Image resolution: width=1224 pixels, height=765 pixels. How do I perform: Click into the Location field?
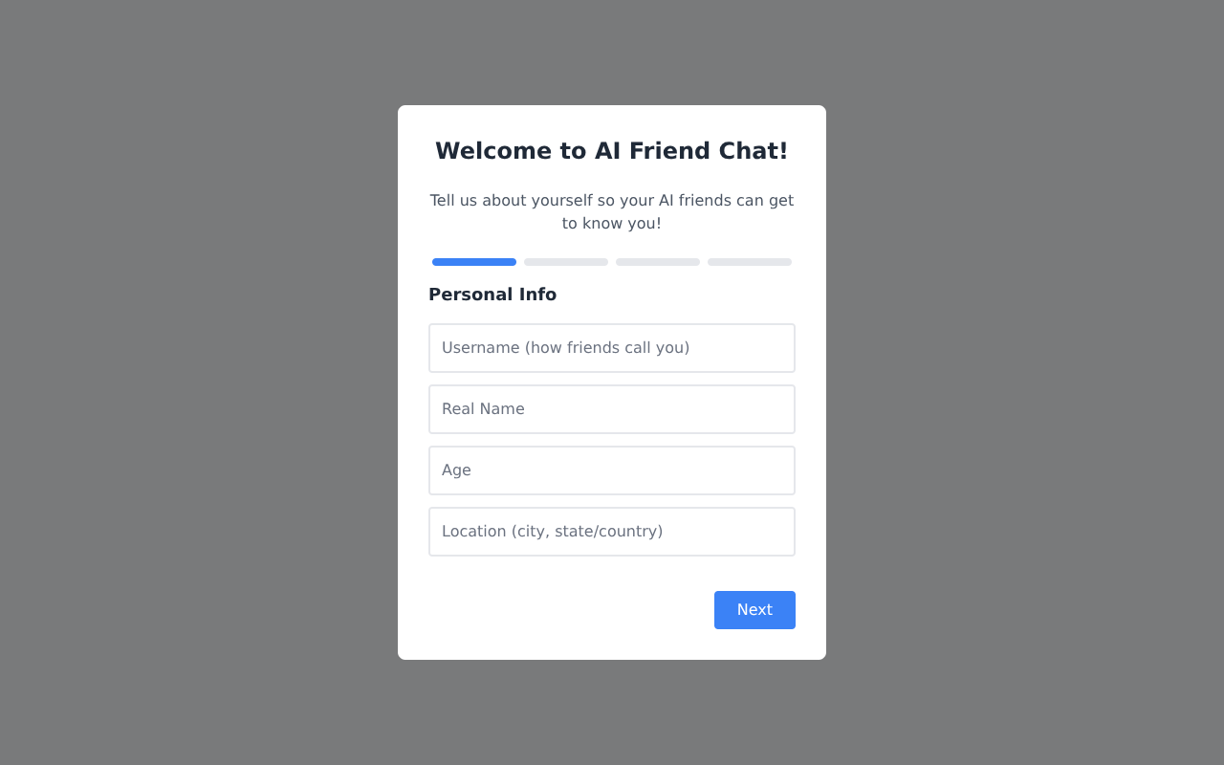point(612,532)
